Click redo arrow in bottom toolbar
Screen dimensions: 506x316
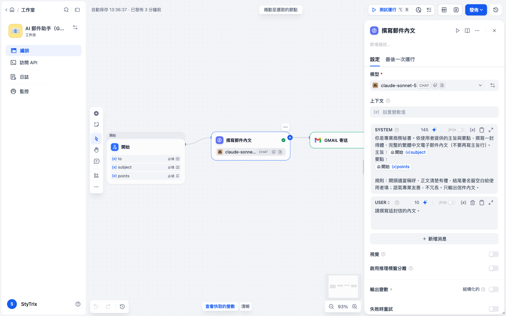coord(108,307)
